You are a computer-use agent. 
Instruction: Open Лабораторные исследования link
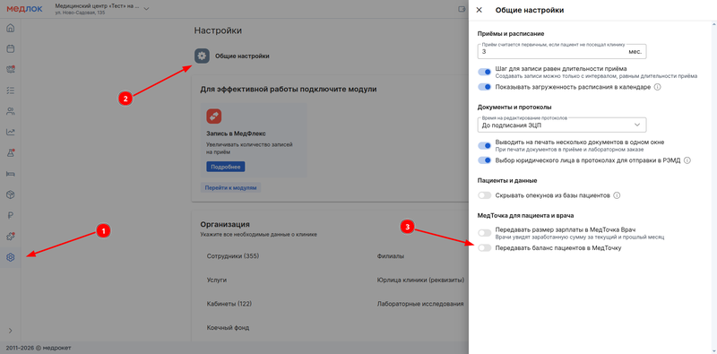(x=420, y=304)
